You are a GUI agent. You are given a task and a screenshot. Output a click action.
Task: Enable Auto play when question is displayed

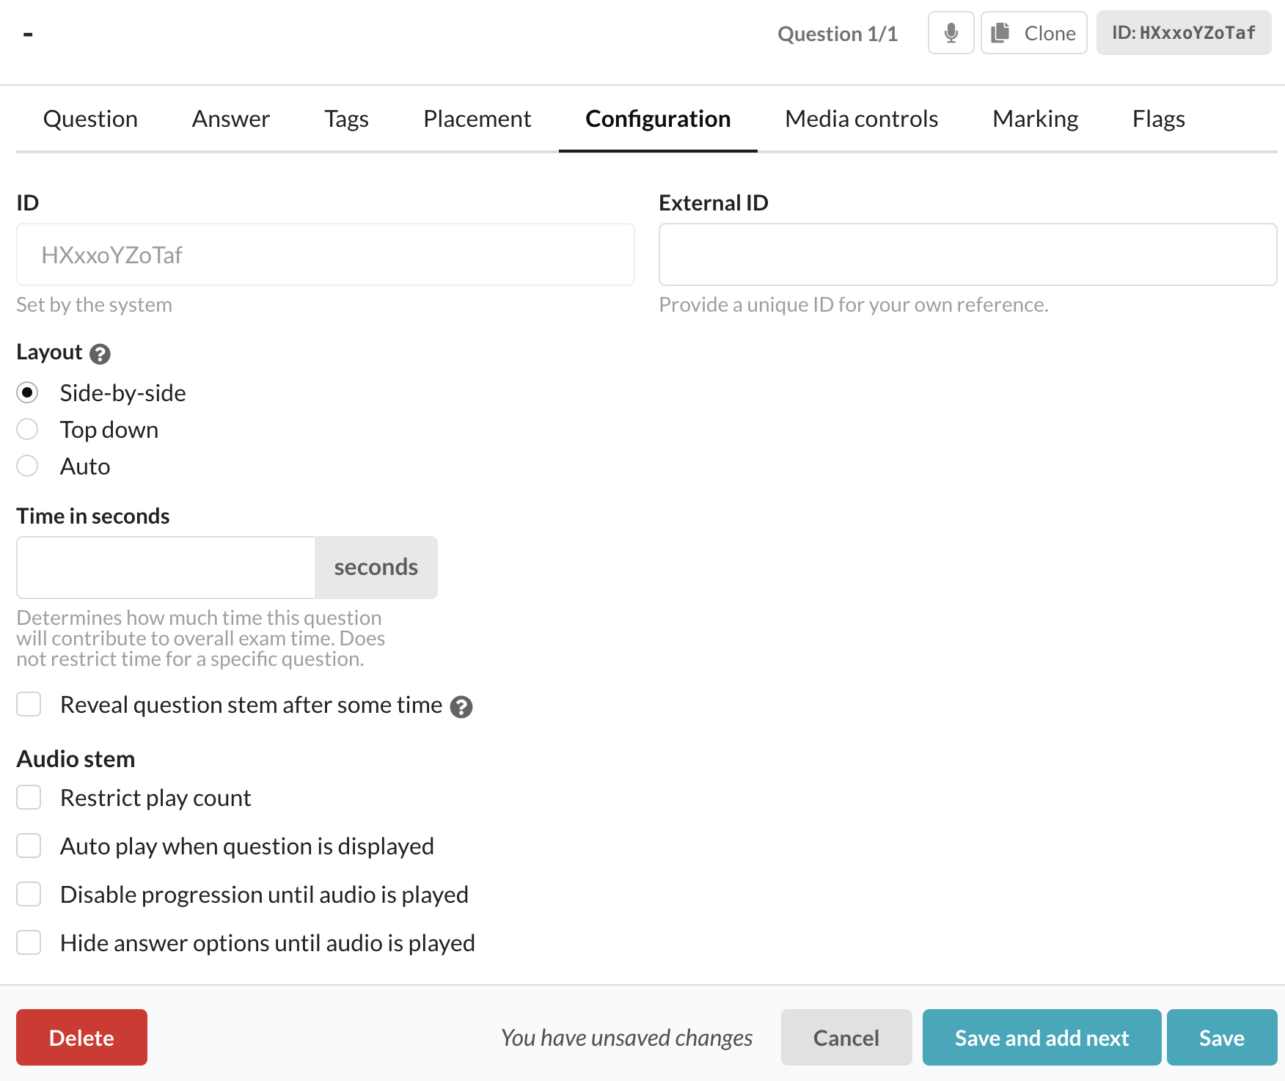[x=29, y=846]
